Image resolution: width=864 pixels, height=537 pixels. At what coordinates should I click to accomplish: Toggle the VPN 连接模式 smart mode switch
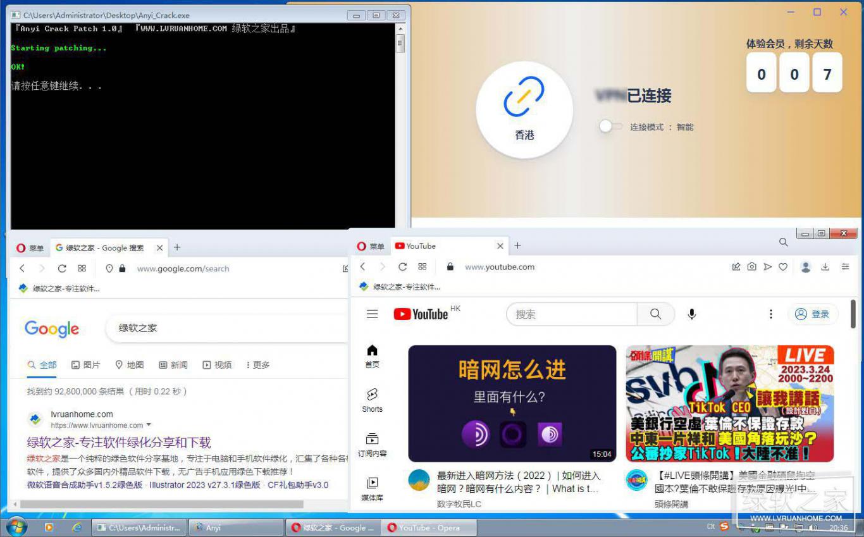(x=609, y=127)
